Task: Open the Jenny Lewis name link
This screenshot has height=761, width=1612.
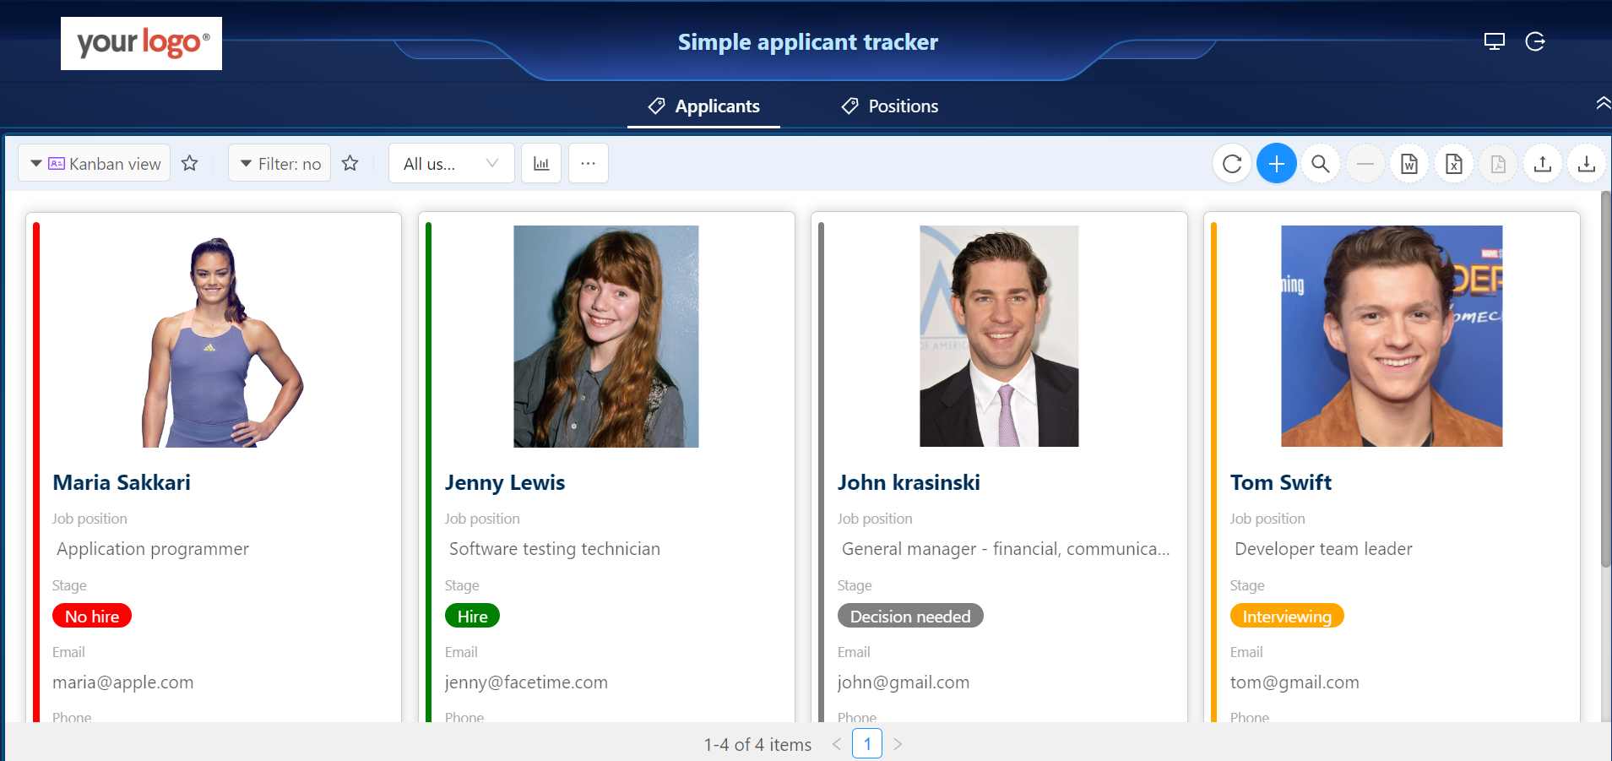Action: (505, 482)
